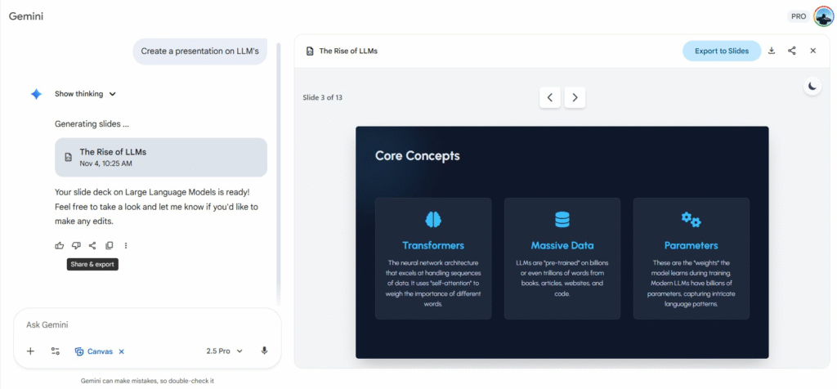Open the profile avatar account menu
This screenshot has width=837, height=389.
pyautogui.click(x=822, y=16)
